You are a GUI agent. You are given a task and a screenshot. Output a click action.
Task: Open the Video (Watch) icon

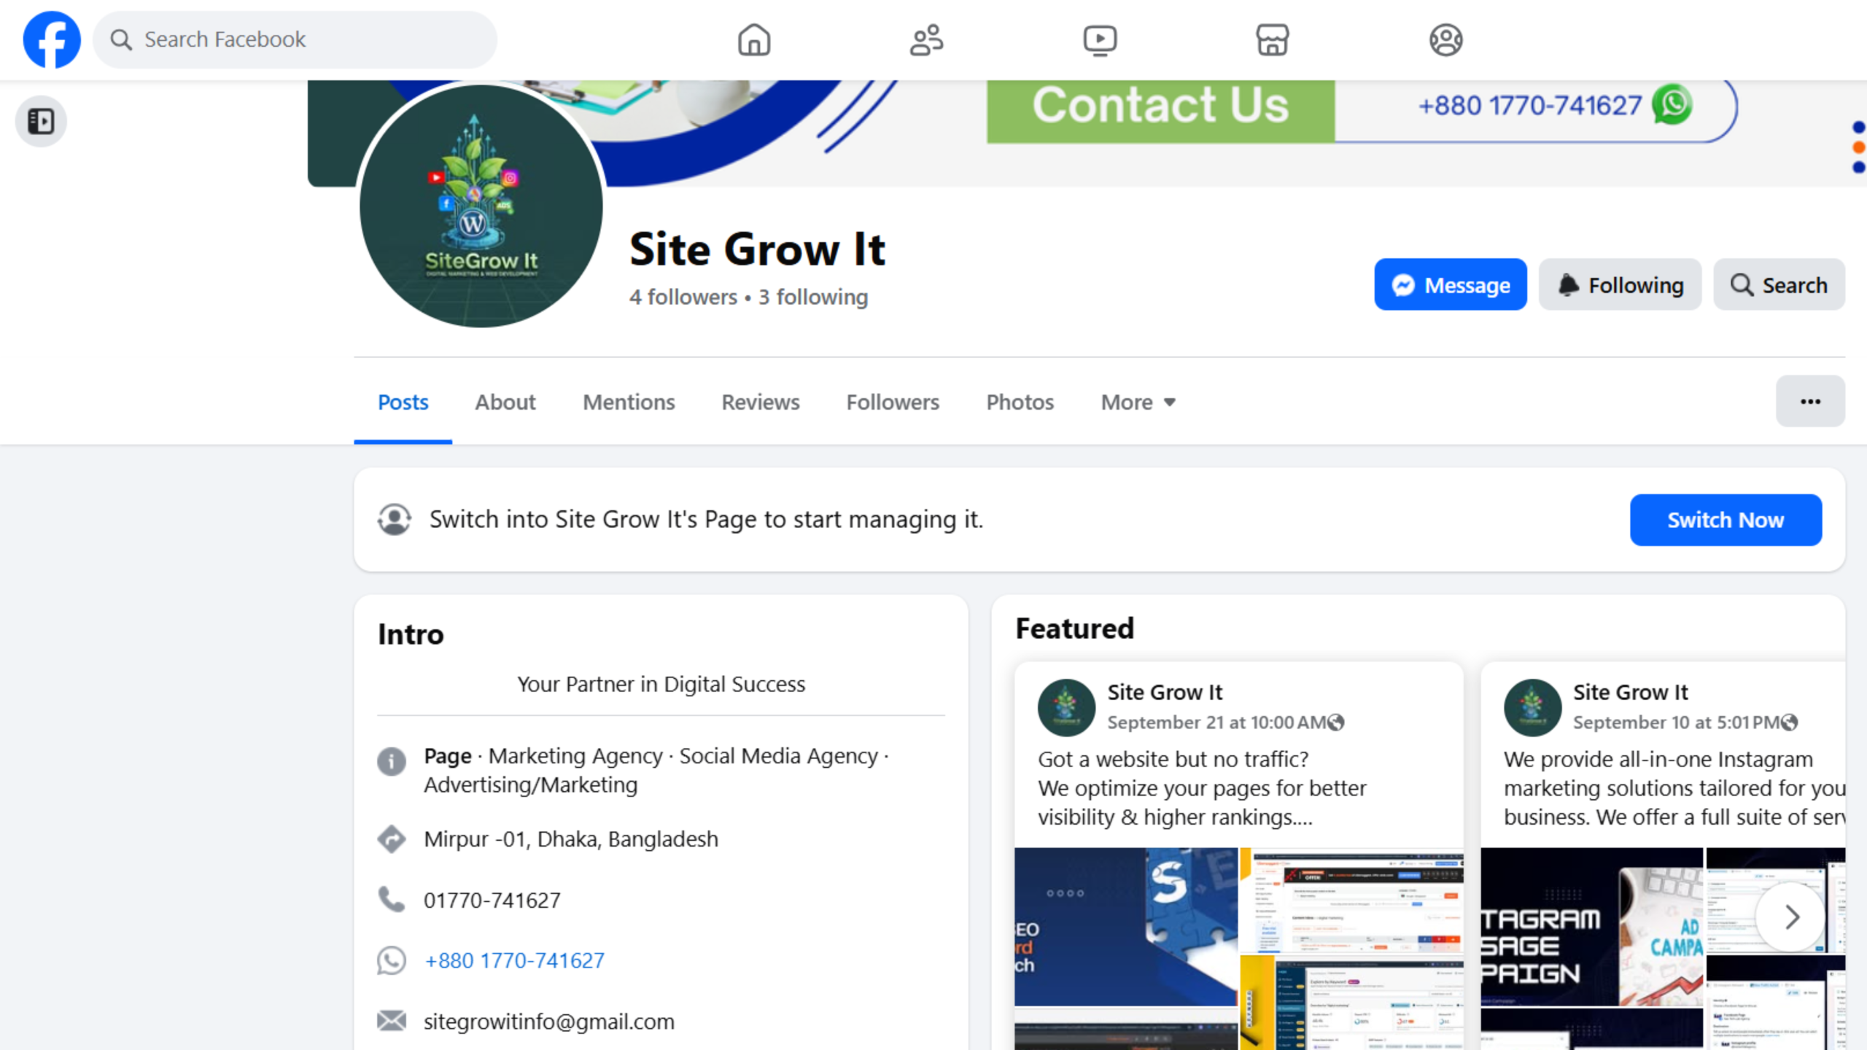click(x=1099, y=39)
